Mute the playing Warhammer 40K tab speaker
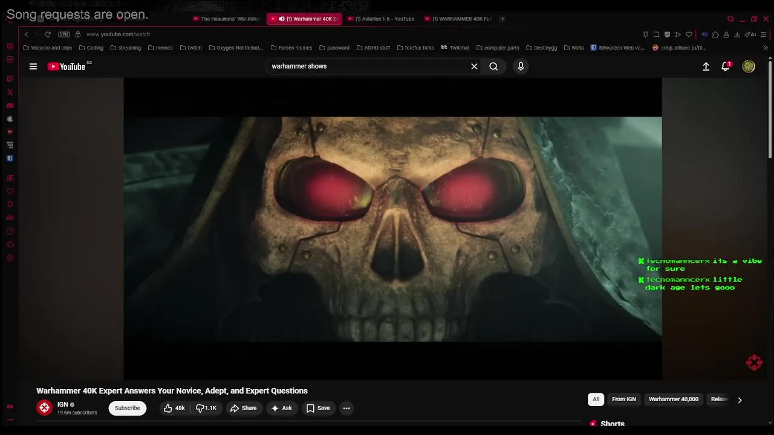 (x=281, y=19)
